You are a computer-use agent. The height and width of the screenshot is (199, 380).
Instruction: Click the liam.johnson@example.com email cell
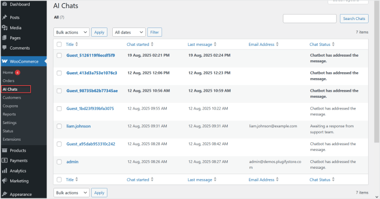pos(273,126)
